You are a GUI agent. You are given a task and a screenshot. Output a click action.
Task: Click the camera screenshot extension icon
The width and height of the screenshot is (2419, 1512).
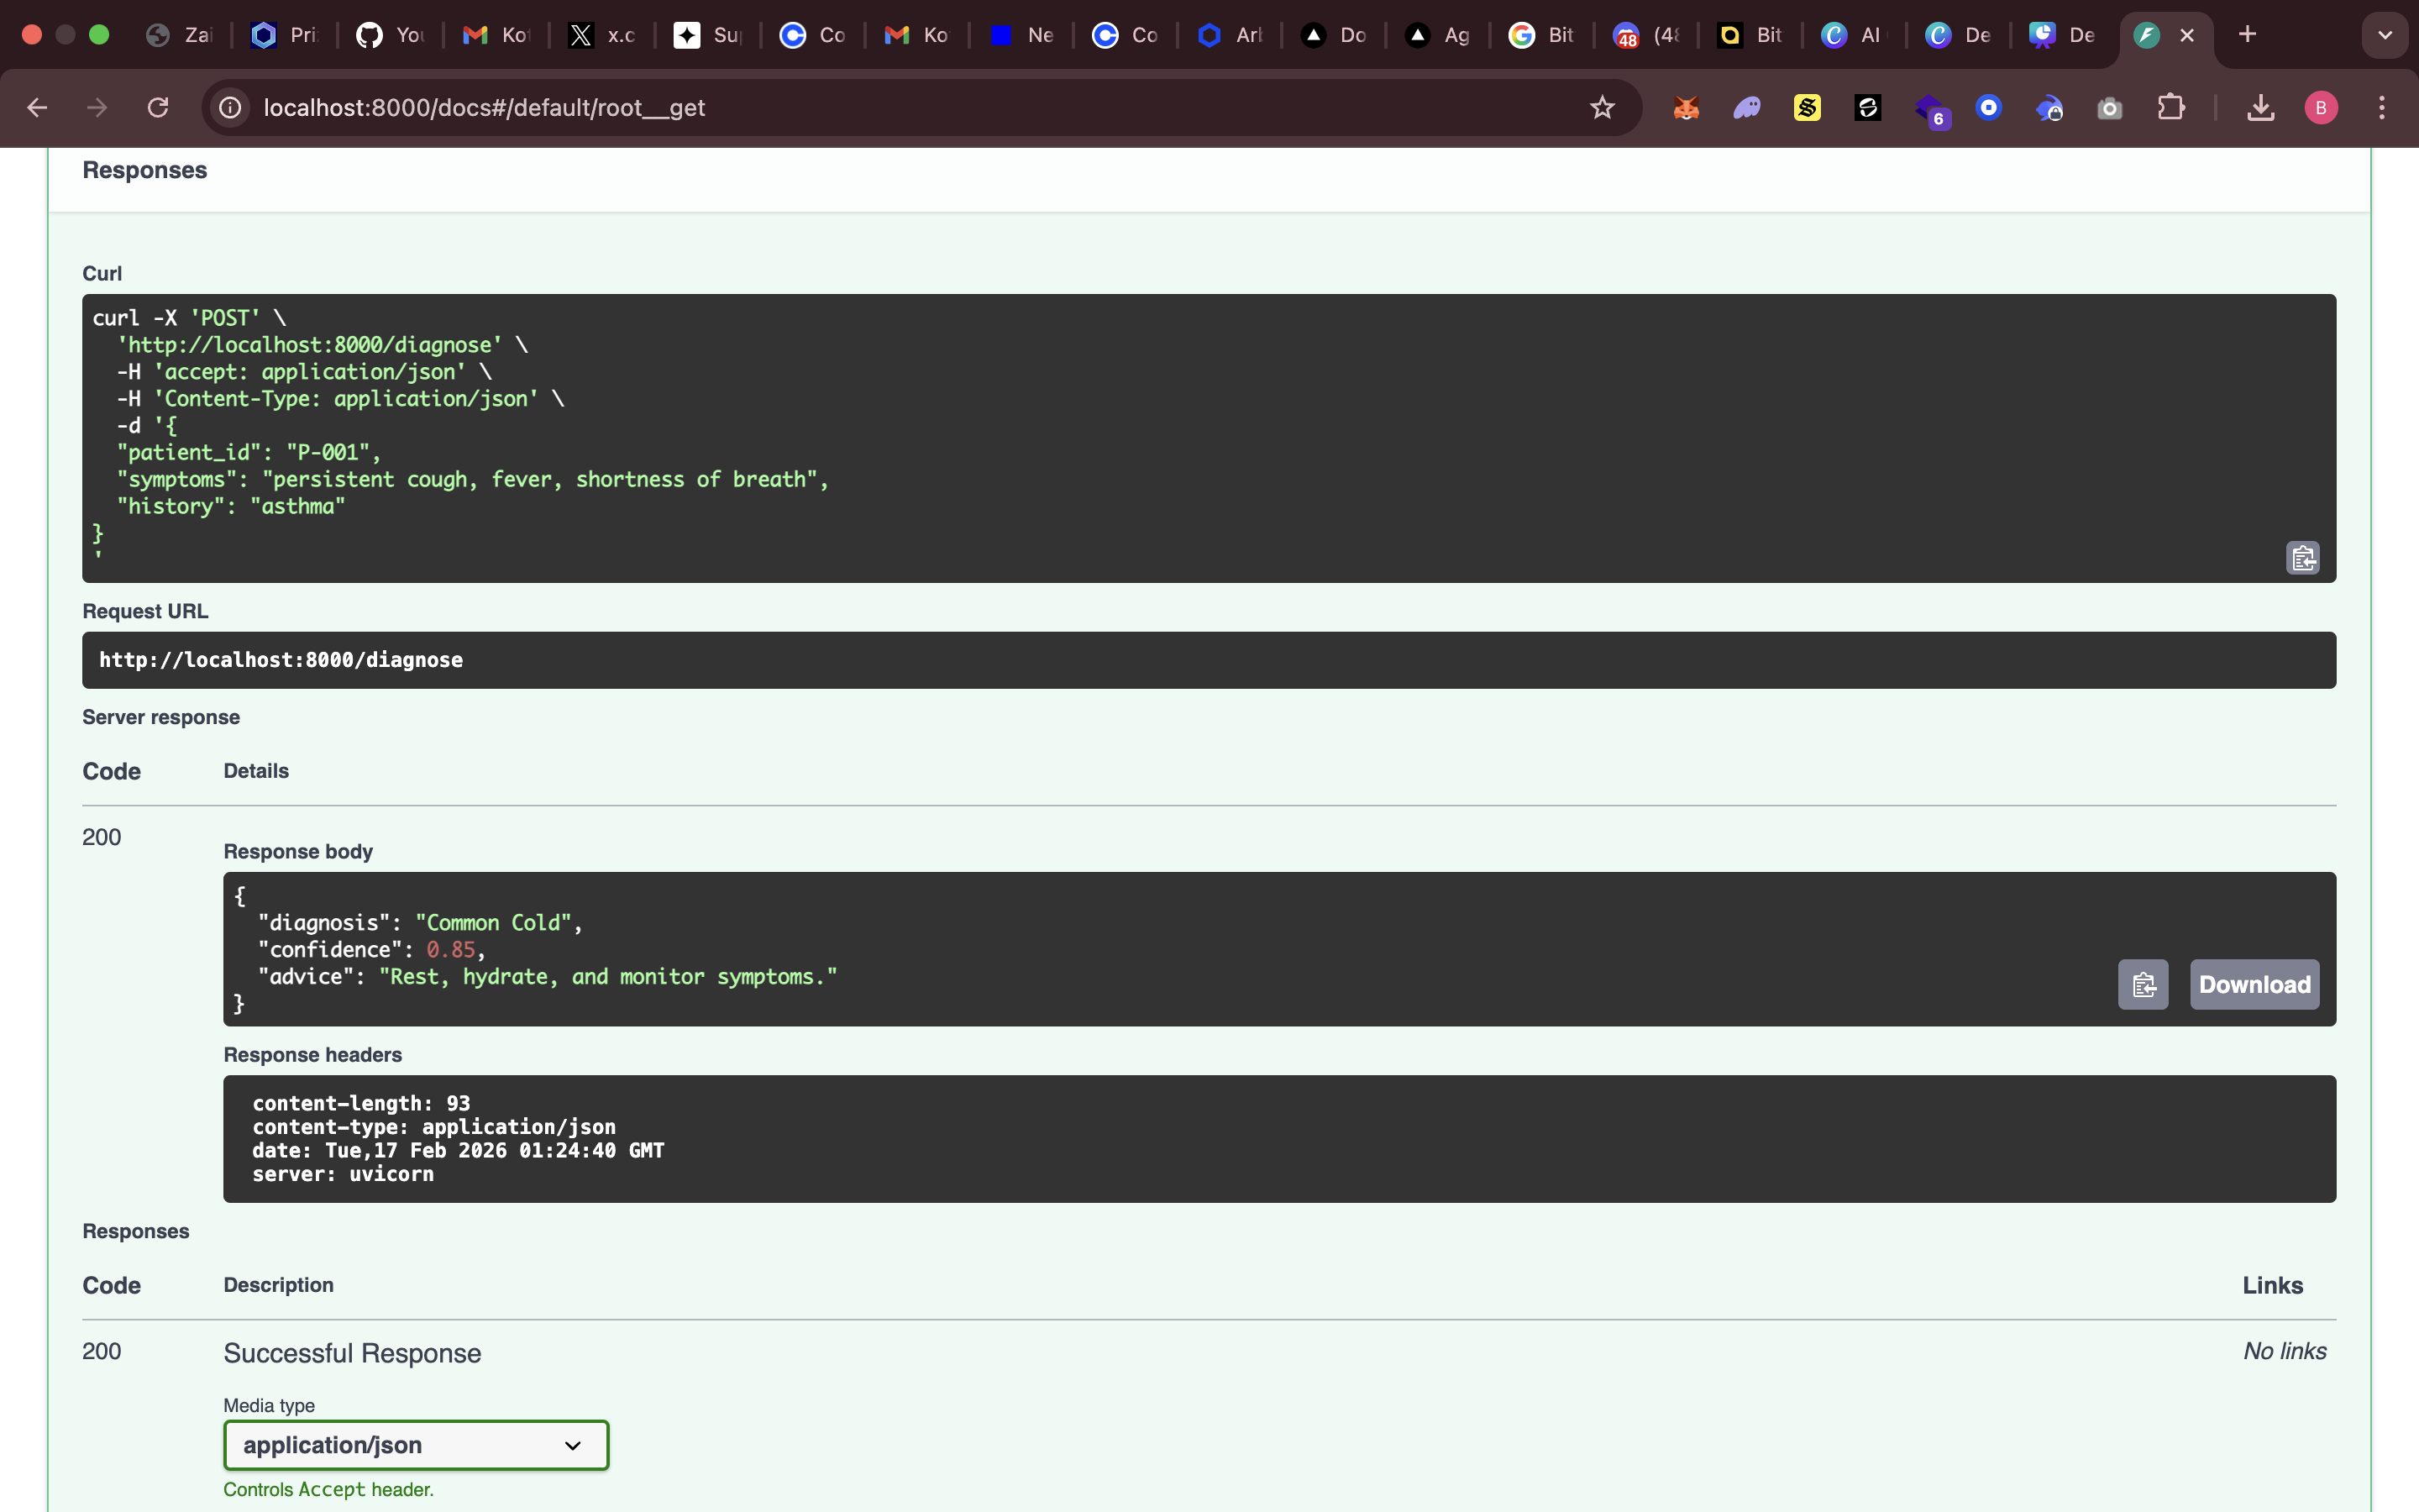click(2109, 108)
